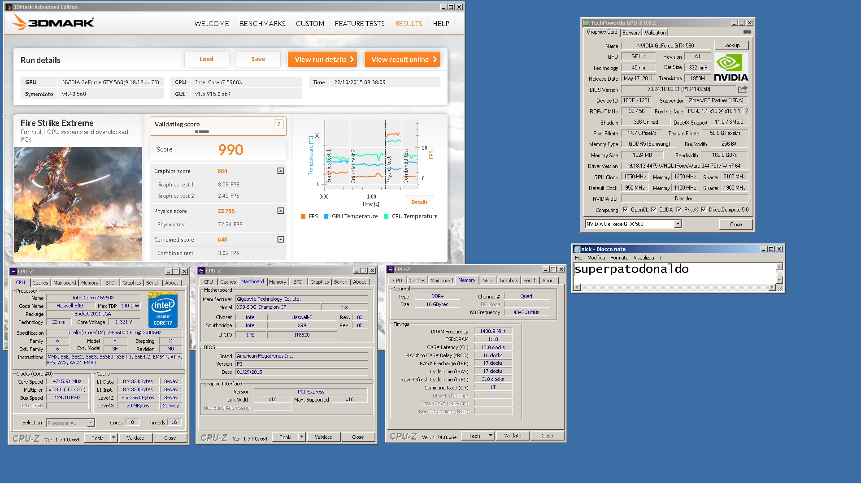861x484 pixels.
Task: Click Close in the CPU-Z CPU window
Action: click(170, 438)
